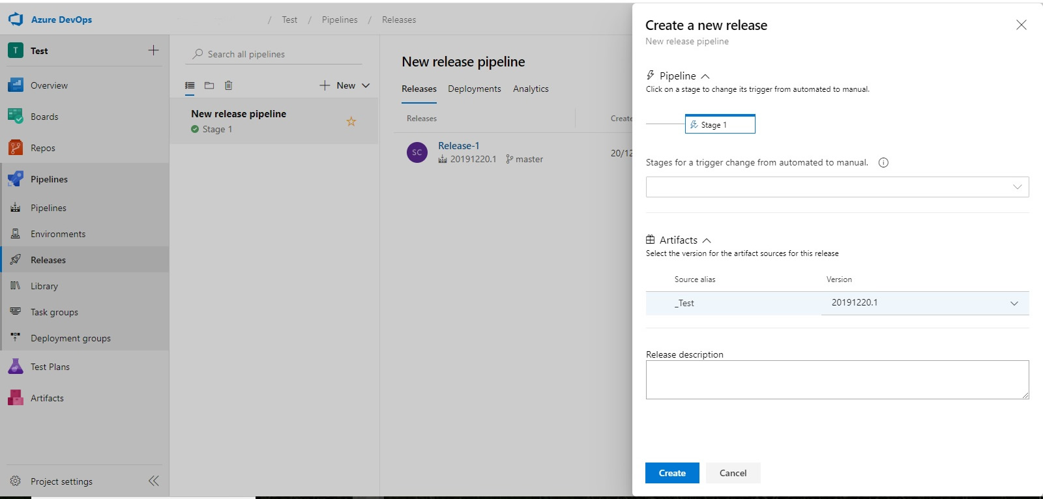The width and height of the screenshot is (1043, 499).
Task: Open the Environments page
Action: 58,234
